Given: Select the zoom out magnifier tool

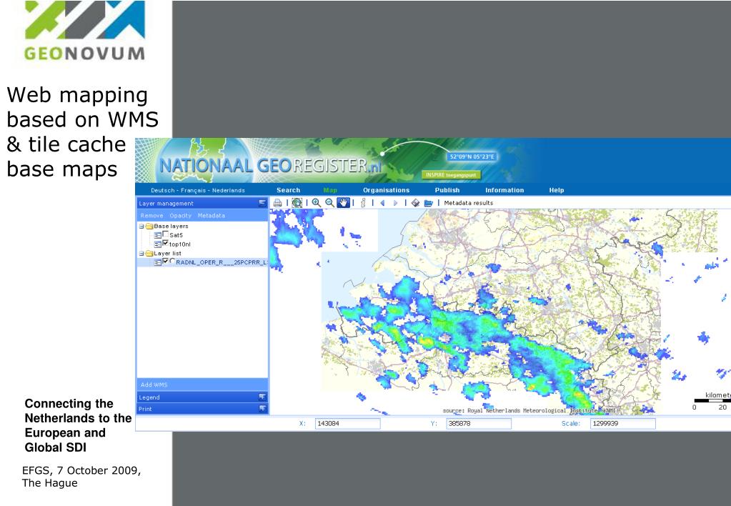Looking at the screenshot, I should 329,203.
